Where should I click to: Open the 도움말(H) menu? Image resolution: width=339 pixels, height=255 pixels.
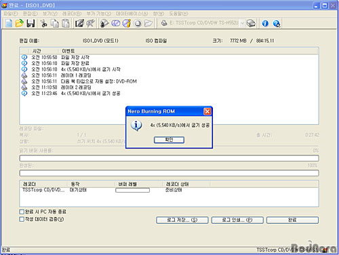click(x=178, y=14)
